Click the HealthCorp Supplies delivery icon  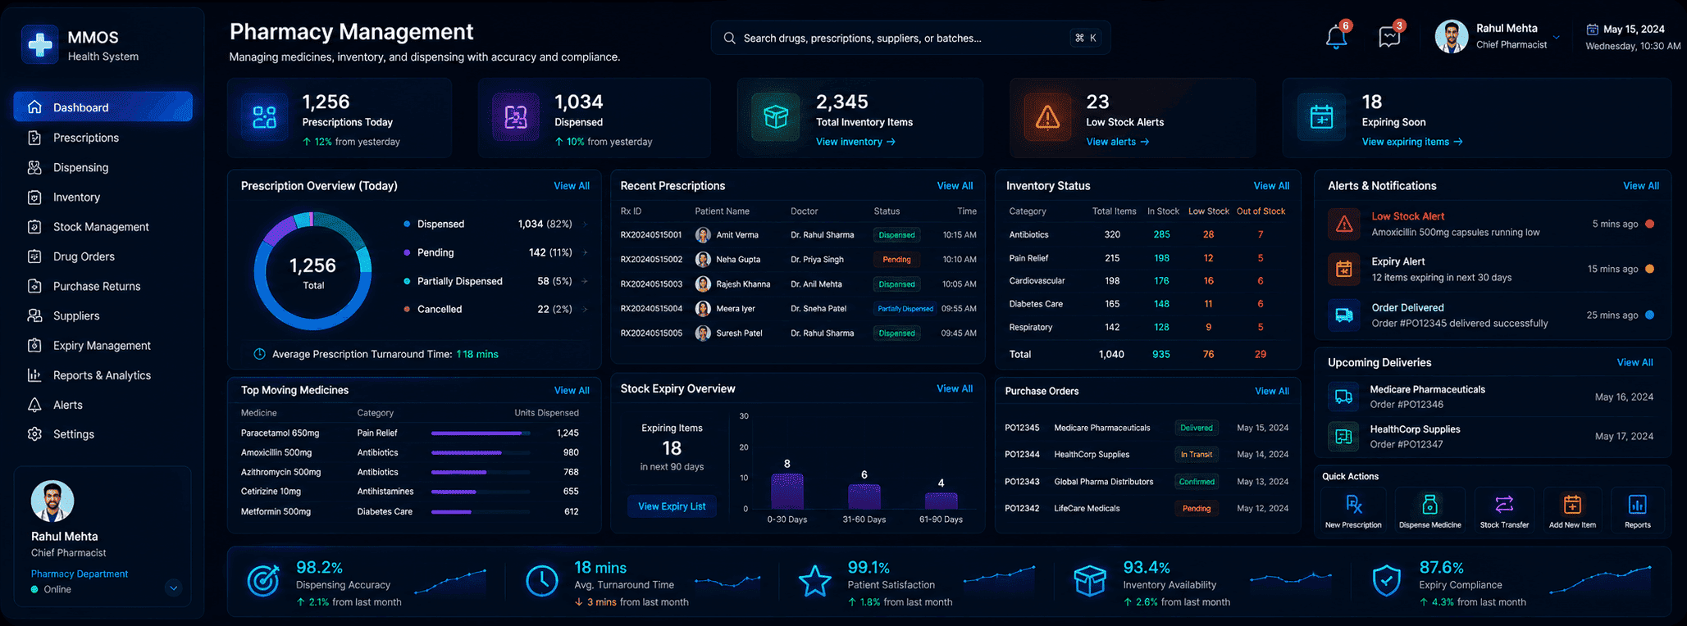[1343, 437]
